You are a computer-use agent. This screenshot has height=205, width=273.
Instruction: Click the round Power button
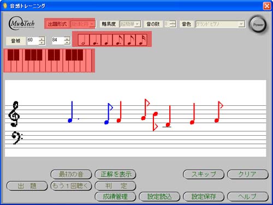pyautogui.click(x=258, y=25)
